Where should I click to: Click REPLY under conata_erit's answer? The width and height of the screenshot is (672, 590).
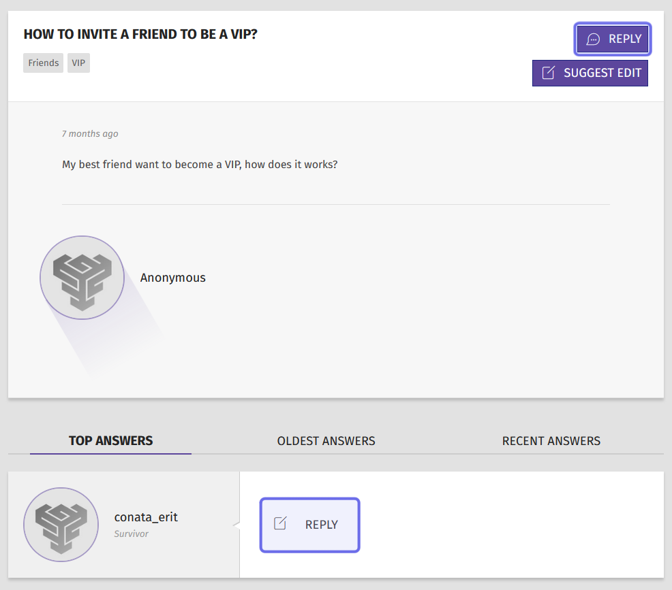pos(309,525)
